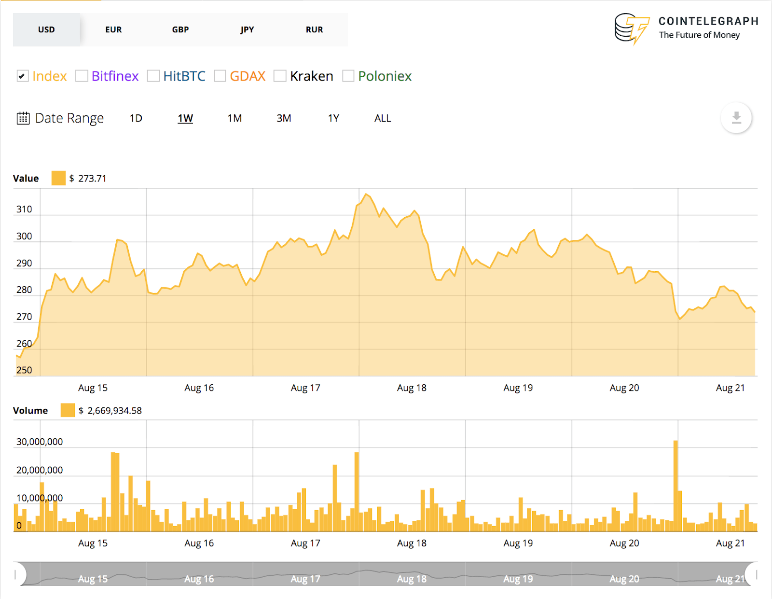
Task: Enable the GDAX checkbox
Action: coord(221,76)
